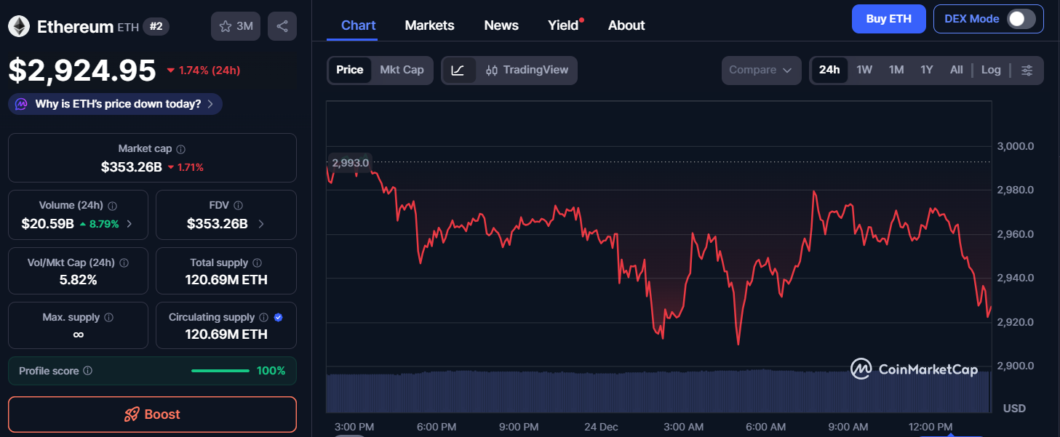
Task: Open the Chart tab
Action: 359,25
